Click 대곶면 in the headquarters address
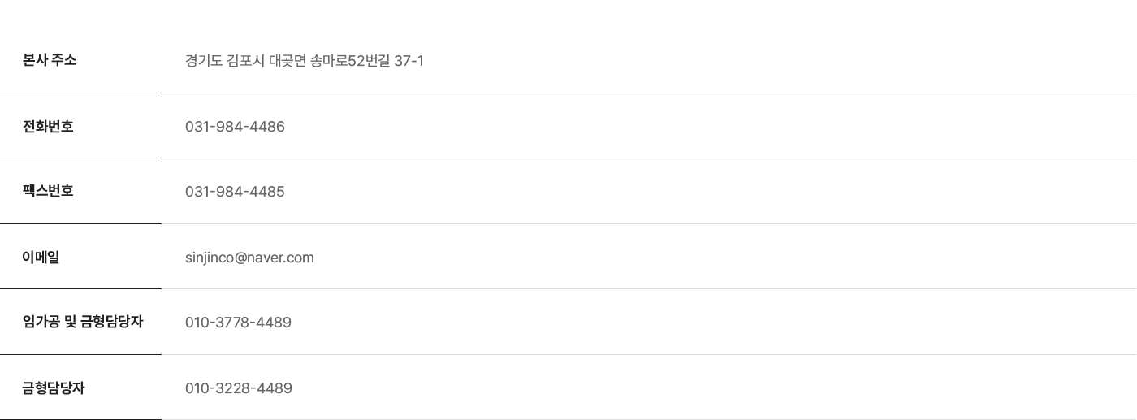Viewport: 1137px width, 420px height. (287, 61)
